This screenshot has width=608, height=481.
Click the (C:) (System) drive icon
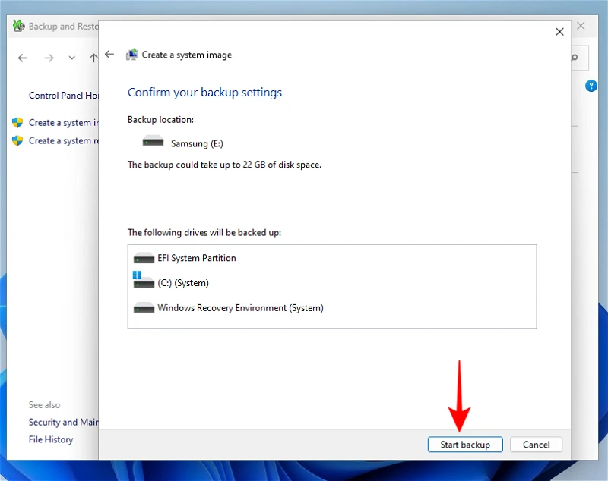point(144,281)
